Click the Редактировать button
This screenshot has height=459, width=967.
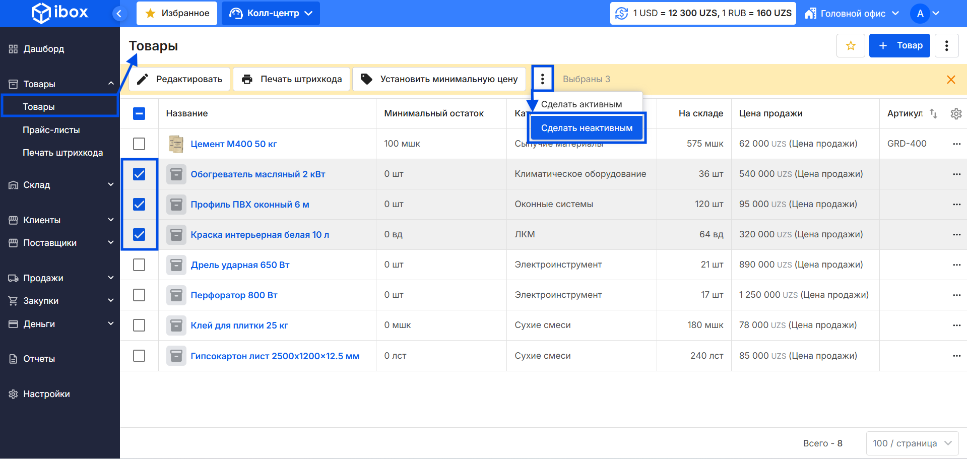[180, 79]
